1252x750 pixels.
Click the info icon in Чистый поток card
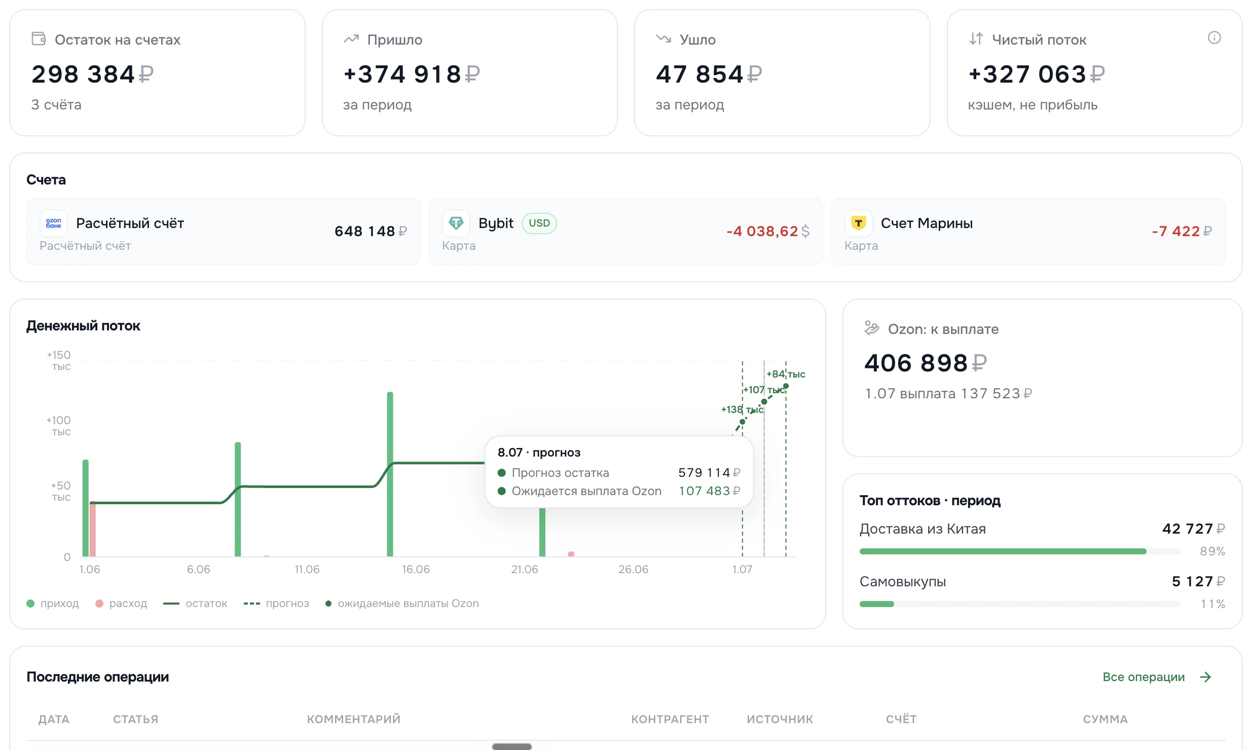coord(1214,38)
